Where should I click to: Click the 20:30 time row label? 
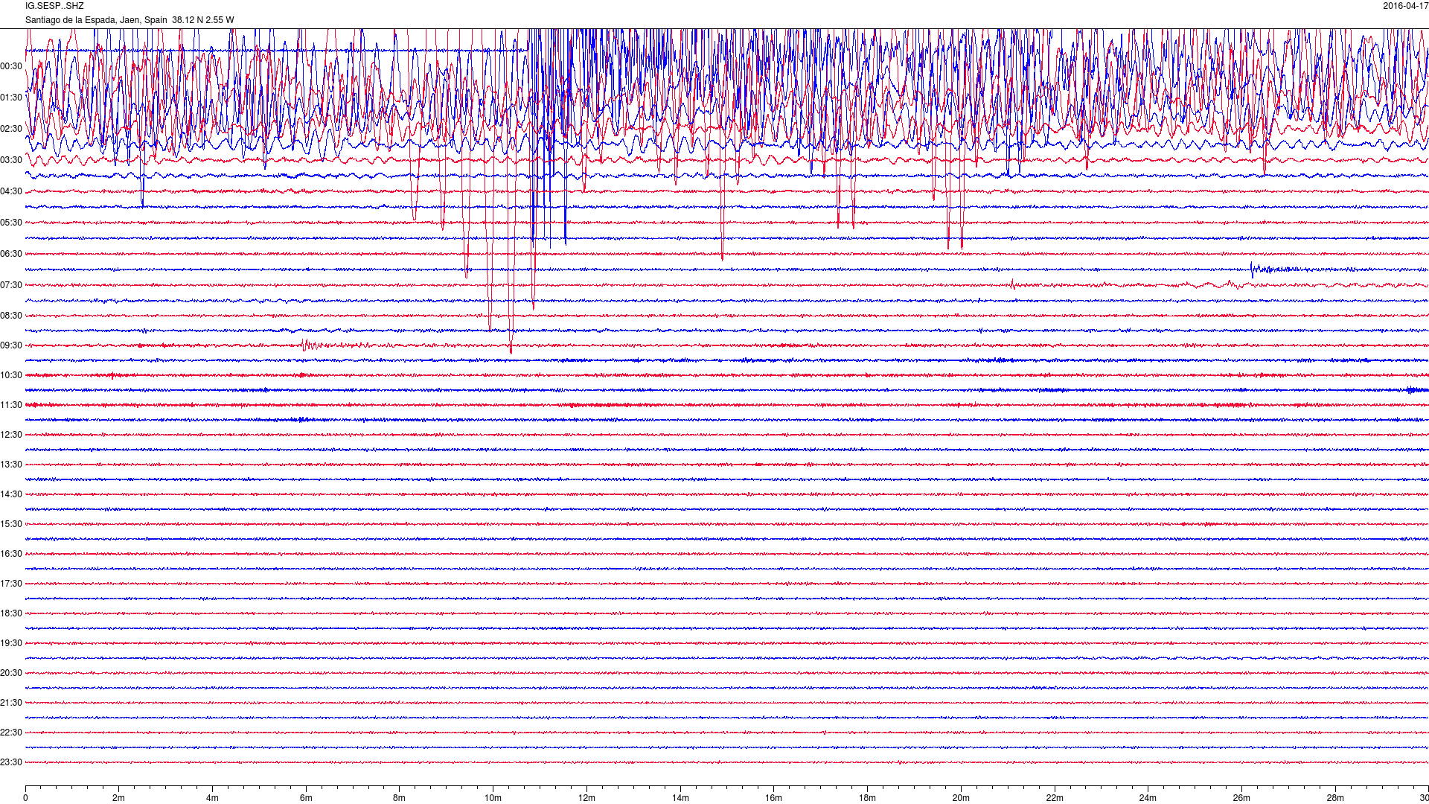point(11,673)
